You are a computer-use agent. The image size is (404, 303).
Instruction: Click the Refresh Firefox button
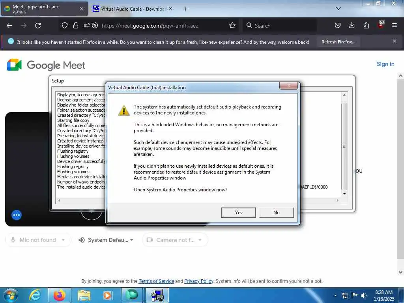point(338,42)
